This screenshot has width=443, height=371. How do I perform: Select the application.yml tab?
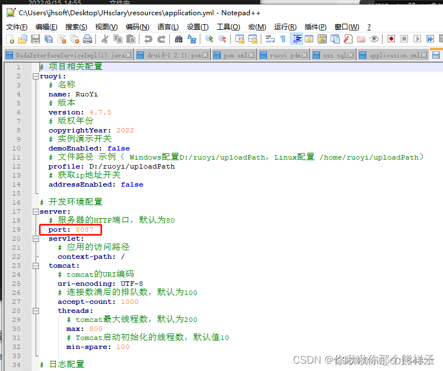tap(393, 55)
